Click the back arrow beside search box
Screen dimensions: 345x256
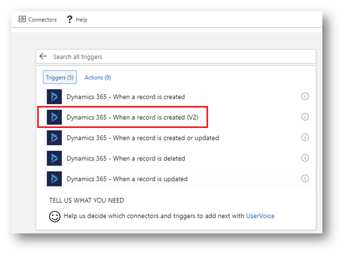click(43, 56)
